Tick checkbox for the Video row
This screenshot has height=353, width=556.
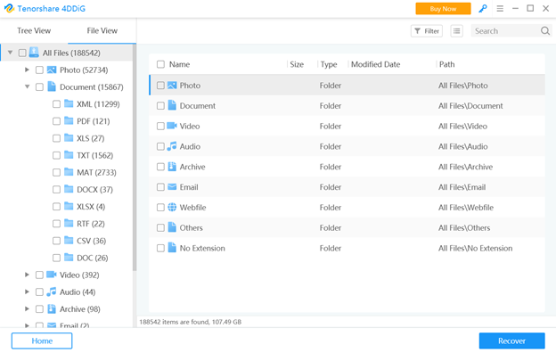click(x=160, y=126)
